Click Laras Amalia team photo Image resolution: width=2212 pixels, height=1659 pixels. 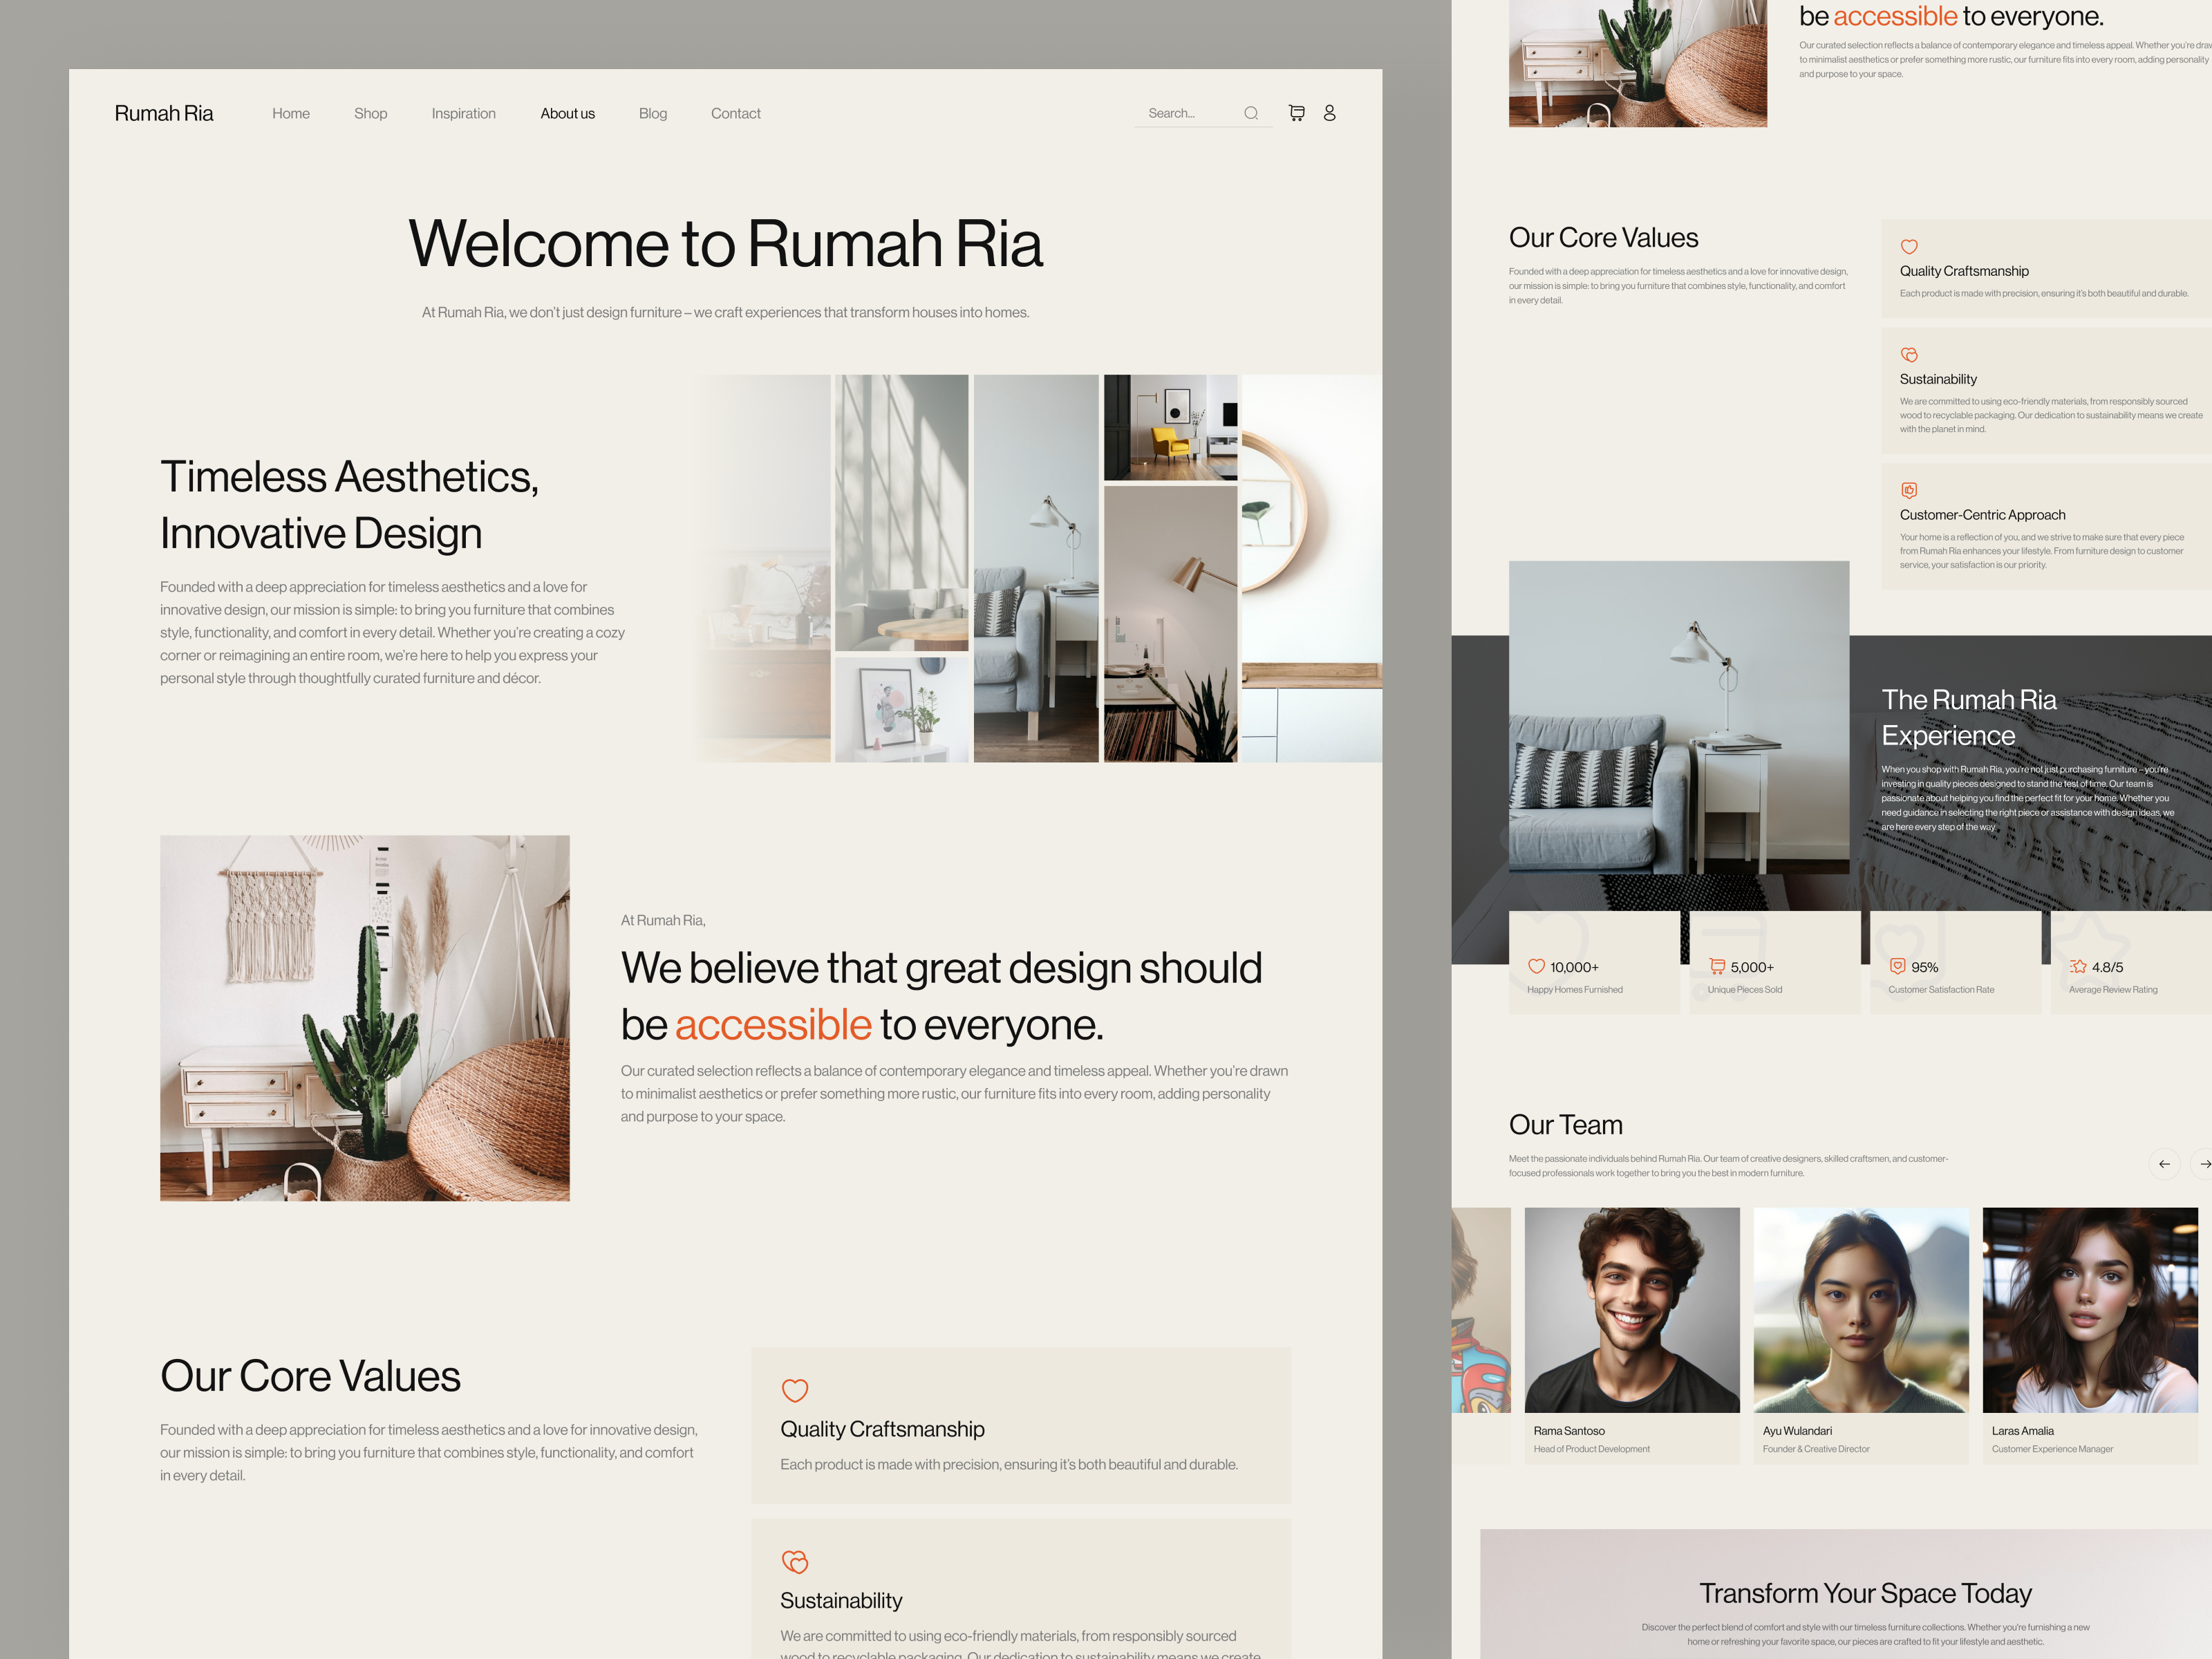pos(2090,1310)
